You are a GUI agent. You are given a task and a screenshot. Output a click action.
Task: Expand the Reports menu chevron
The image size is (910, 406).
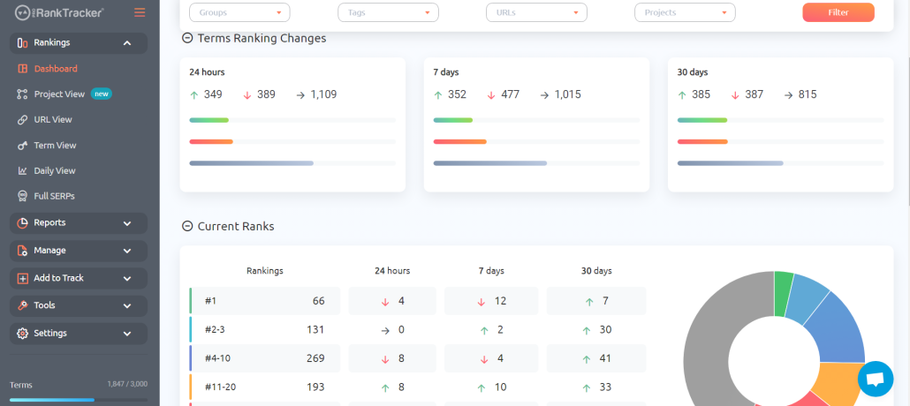coord(127,223)
